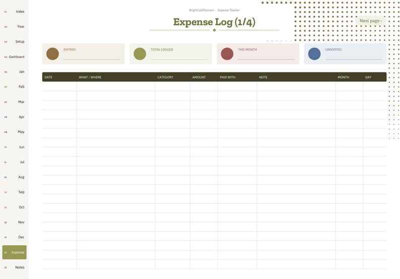The width and height of the screenshot is (400, 279).
Task: Click the green Total Logged circle icon
Action: point(140,54)
